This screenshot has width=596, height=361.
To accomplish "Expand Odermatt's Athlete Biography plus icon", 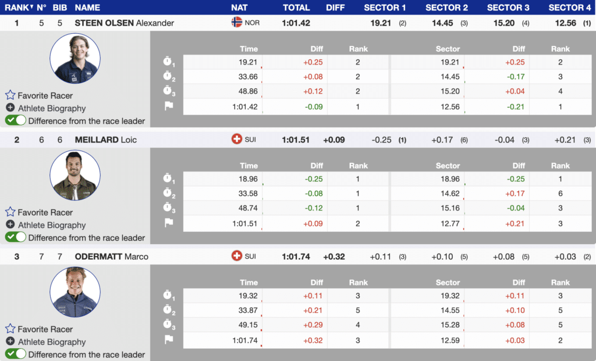I will pyautogui.click(x=10, y=342).
